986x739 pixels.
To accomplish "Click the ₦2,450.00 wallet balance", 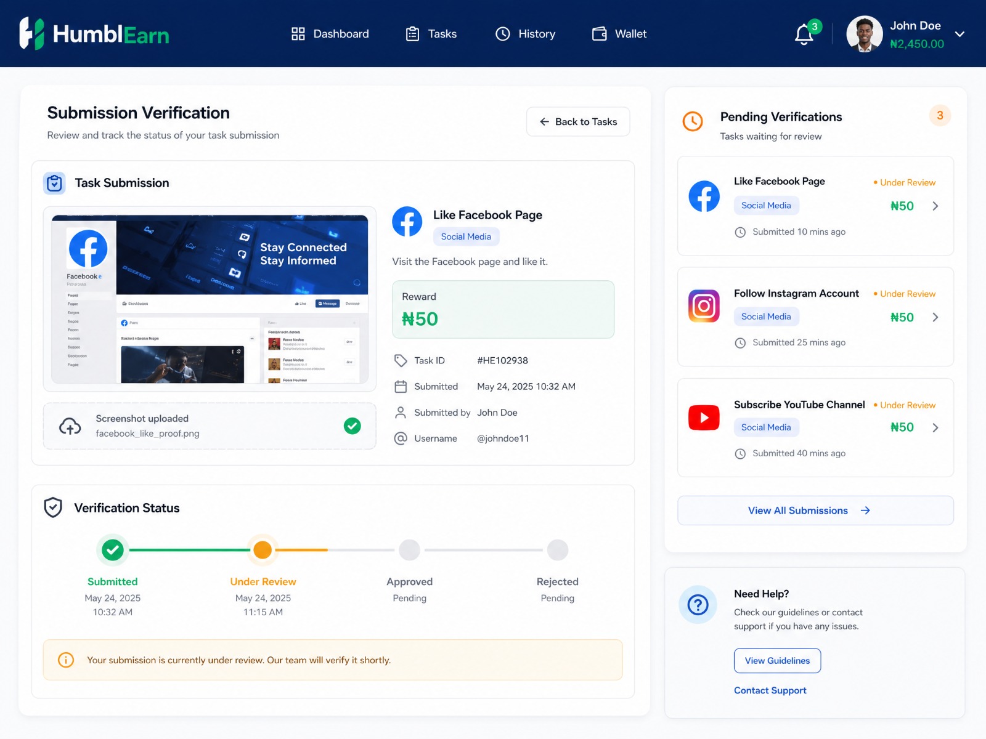I will [x=917, y=44].
